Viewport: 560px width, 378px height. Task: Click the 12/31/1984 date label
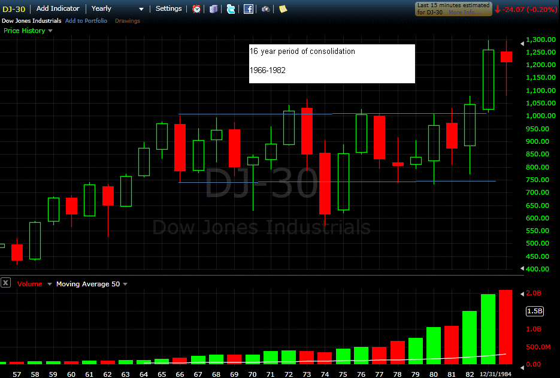tap(495, 374)
